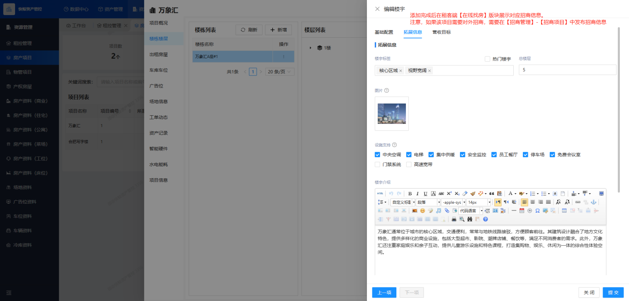Expand the 1楼 floor tree node

(x=311, y=48)
